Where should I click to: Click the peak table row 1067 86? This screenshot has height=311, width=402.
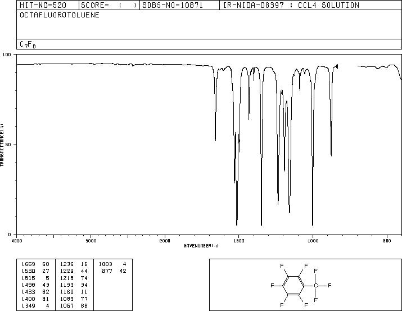pyautogui.click(x=74, y=306)
